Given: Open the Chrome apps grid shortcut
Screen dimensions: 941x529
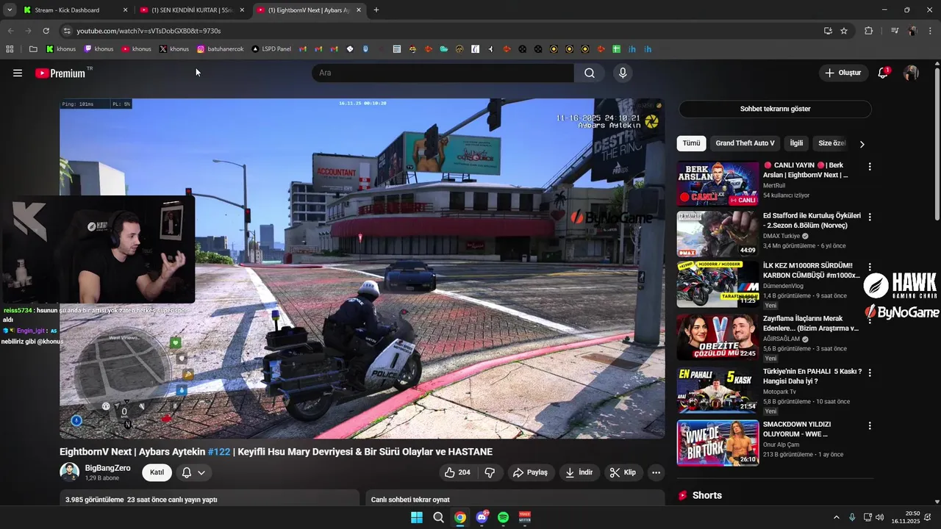Looking at the screenshot, I should [10, 49].
